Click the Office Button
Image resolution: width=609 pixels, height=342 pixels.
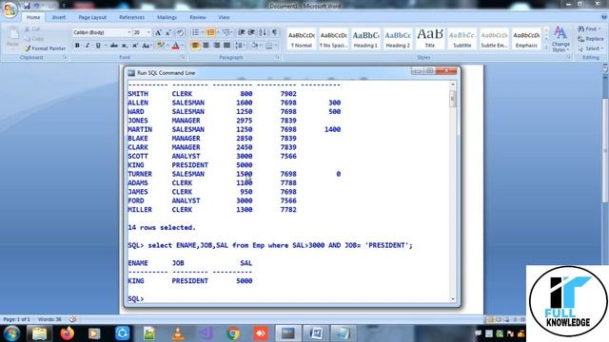pos(10,9)
